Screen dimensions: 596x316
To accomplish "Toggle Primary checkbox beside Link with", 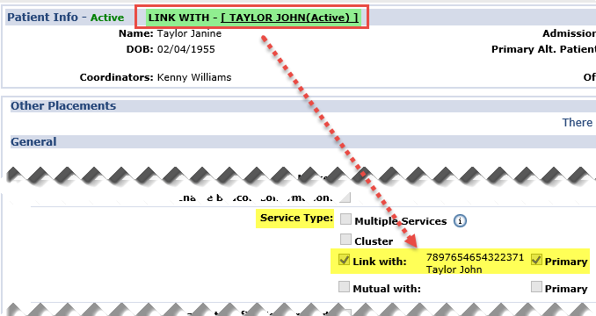I will tap(536, 260).
